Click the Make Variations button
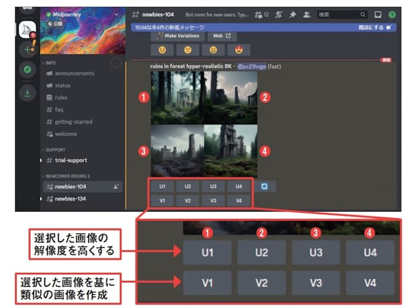 178,36
